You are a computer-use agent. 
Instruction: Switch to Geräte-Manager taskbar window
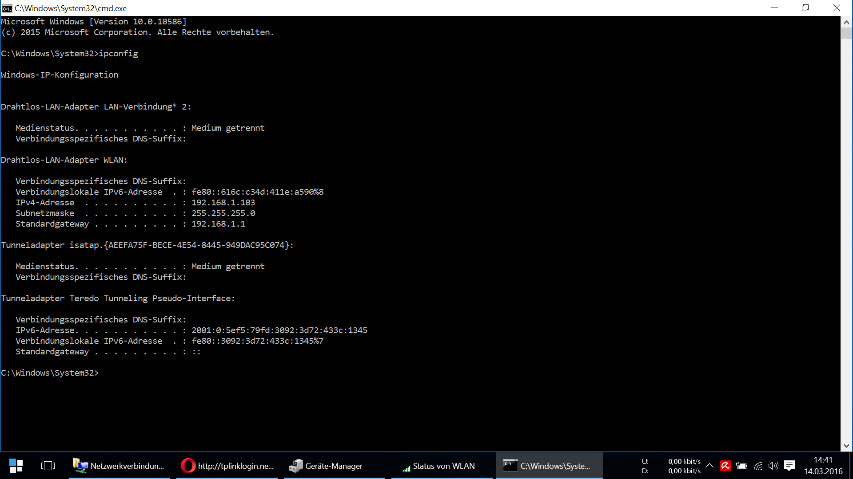(334, 466)
